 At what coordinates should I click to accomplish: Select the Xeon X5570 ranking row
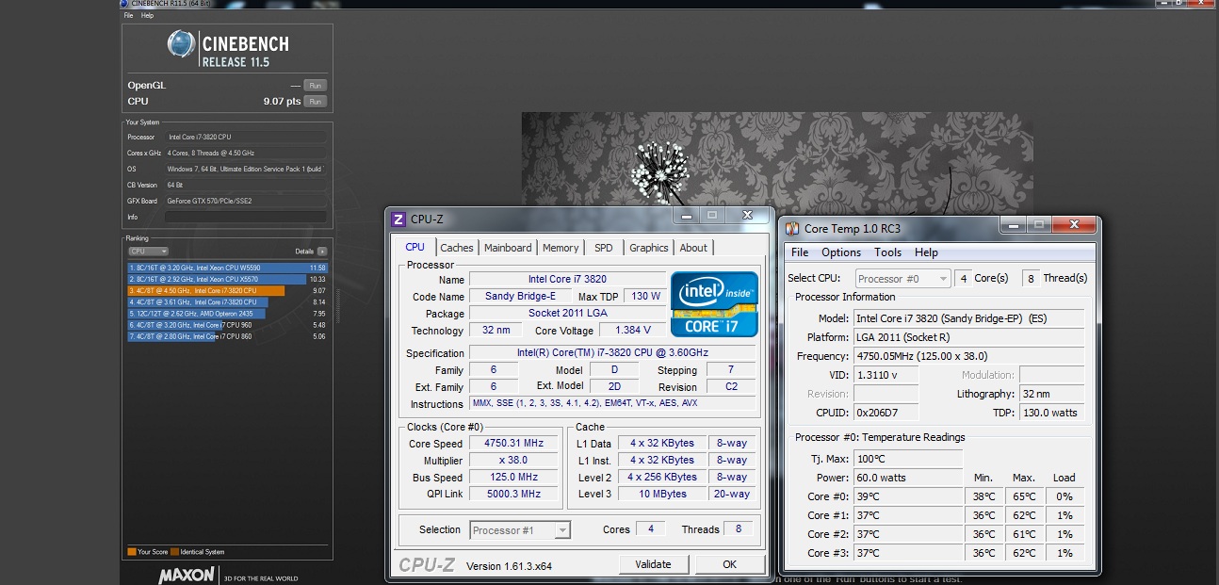coord(227,279)
